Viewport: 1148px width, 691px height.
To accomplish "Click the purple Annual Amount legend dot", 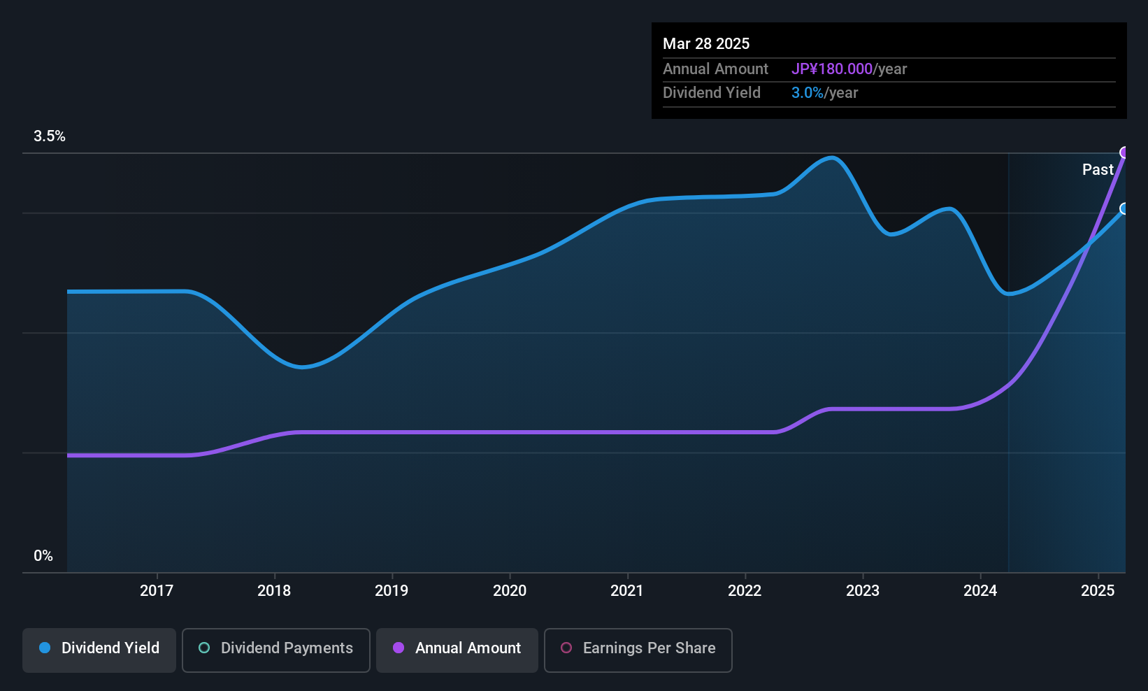I will point(398,648).
